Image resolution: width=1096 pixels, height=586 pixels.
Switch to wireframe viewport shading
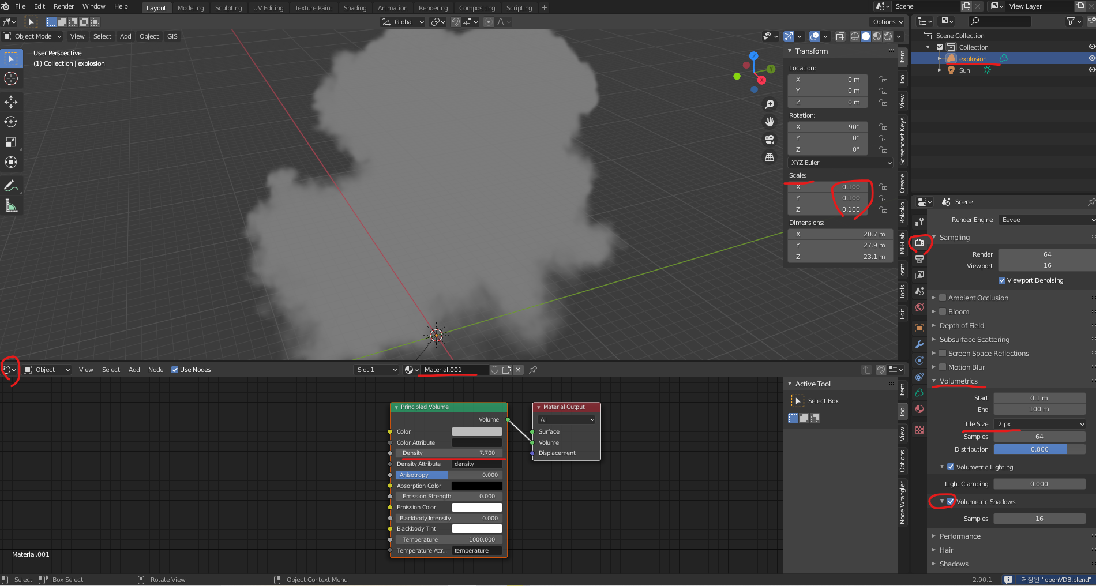pyautogui.click(x=855, y=36)
